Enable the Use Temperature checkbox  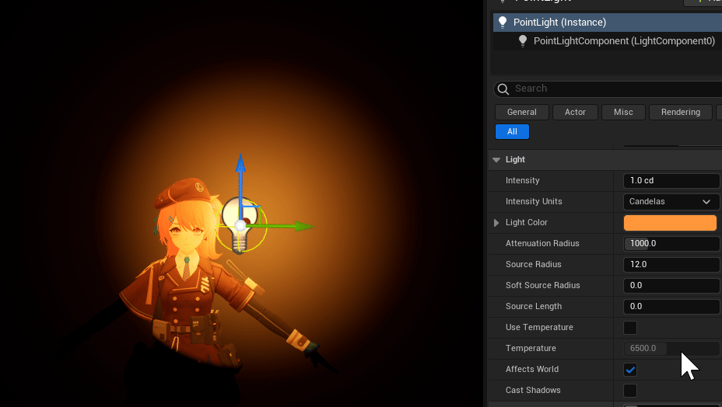coord(630,328)
